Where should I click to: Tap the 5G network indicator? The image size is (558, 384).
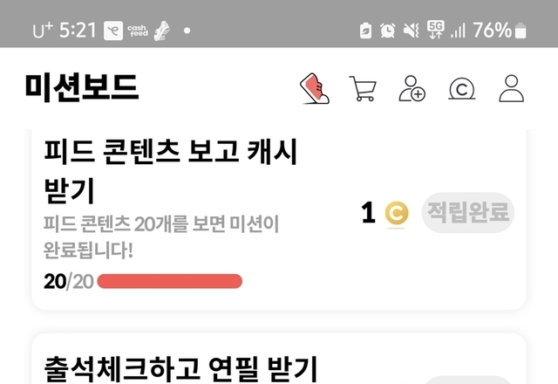[x=436, y=30]
